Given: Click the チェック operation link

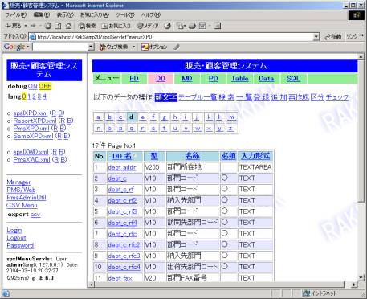Looking at the screenshot, I should (x=337, y=97).
